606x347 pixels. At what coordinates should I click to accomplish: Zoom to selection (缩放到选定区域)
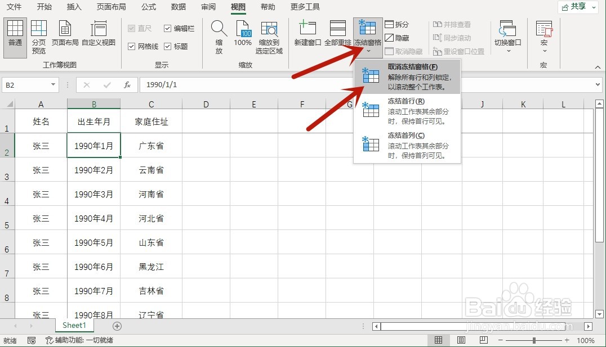269,38
